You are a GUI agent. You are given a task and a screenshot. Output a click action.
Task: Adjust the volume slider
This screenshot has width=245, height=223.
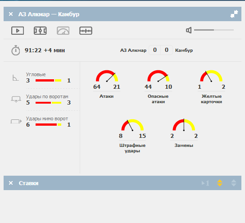(x=214, y=30)
